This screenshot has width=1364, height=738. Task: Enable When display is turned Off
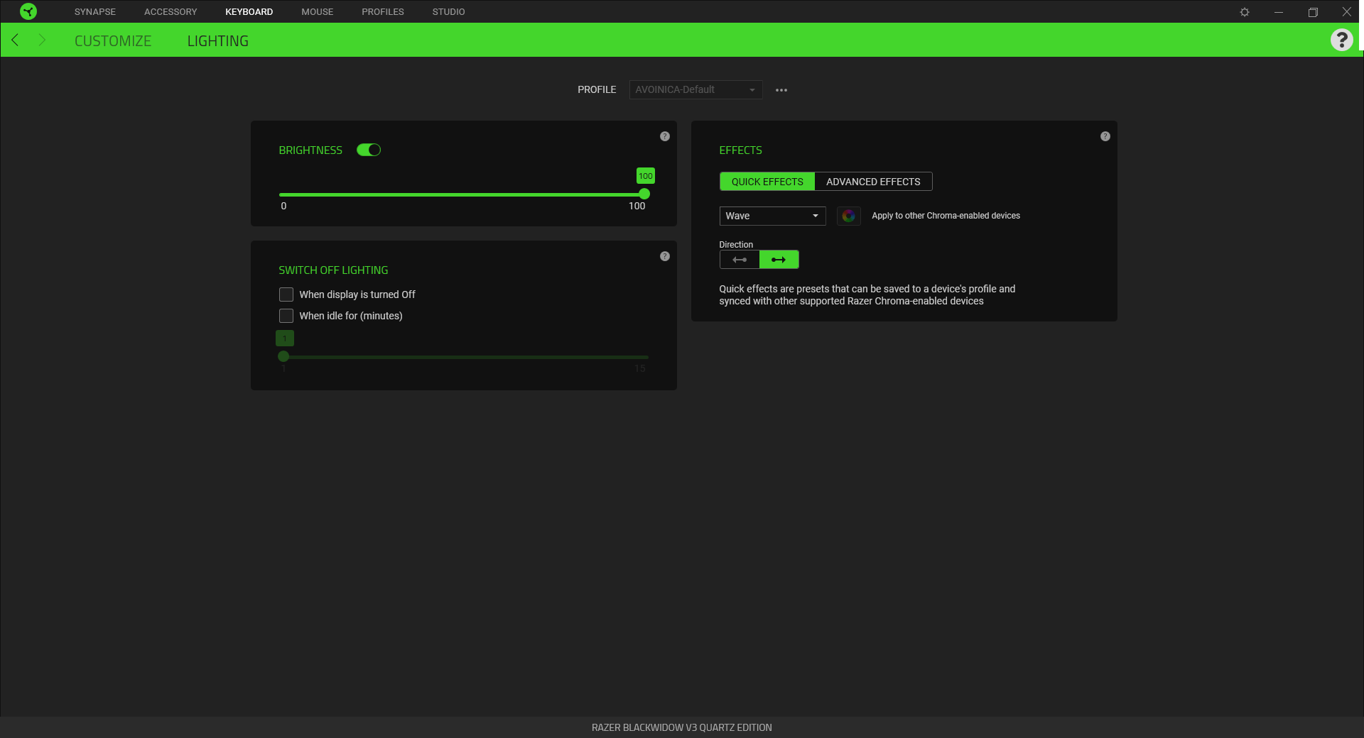(x=286, y=294)
